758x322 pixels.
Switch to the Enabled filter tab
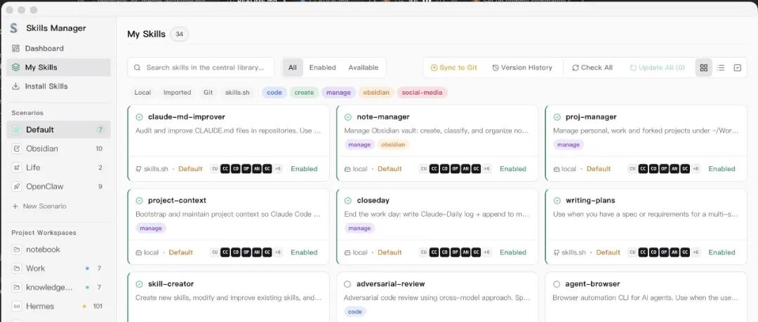coord(322,67)
